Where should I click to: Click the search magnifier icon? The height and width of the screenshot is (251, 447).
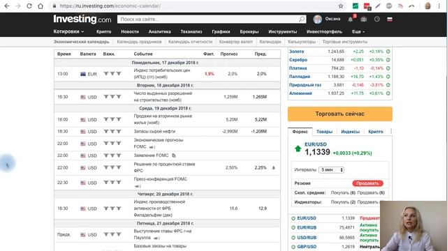(302, 19)
